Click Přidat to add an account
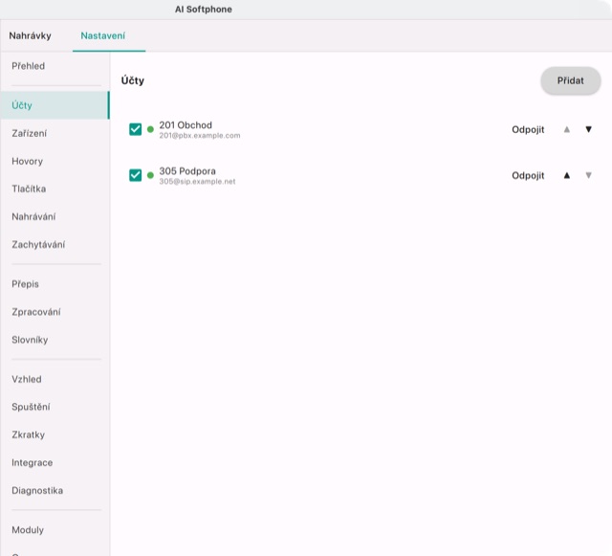The image size is (612, 556). 570,81
